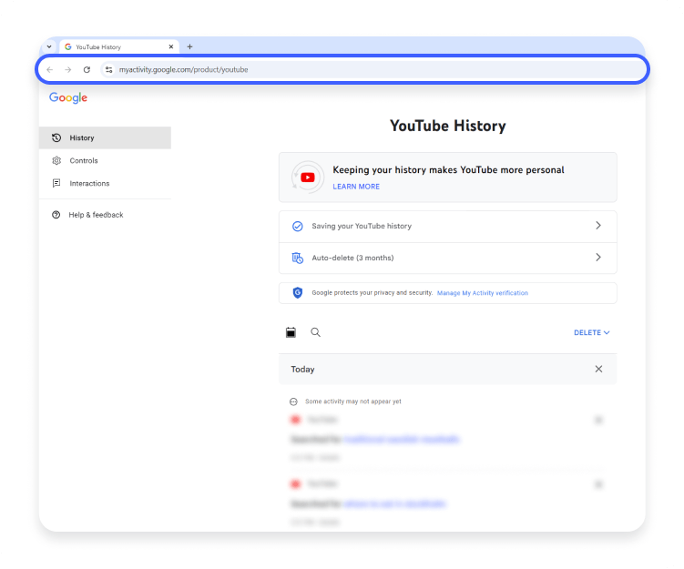The height and width of the screenshot is (569, 684).
Task: Delete the second blurred YouTube activity entry
Action: (x=598, y=484)
